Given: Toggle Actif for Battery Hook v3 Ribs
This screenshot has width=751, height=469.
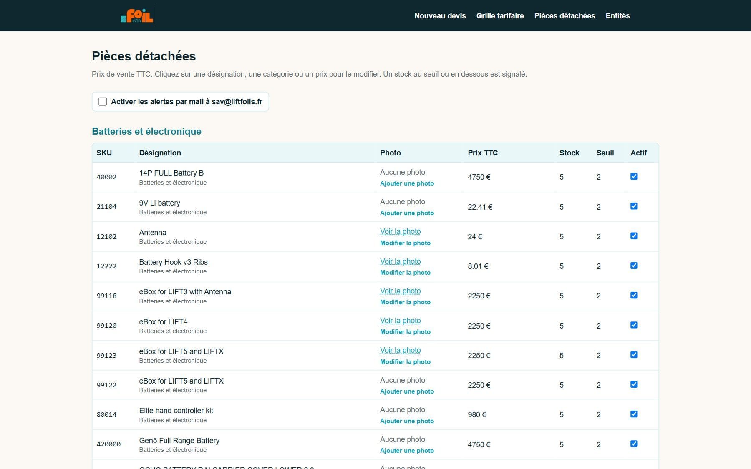Looking at the screenshot, I should pyautogui.click(x=634, y=266).
